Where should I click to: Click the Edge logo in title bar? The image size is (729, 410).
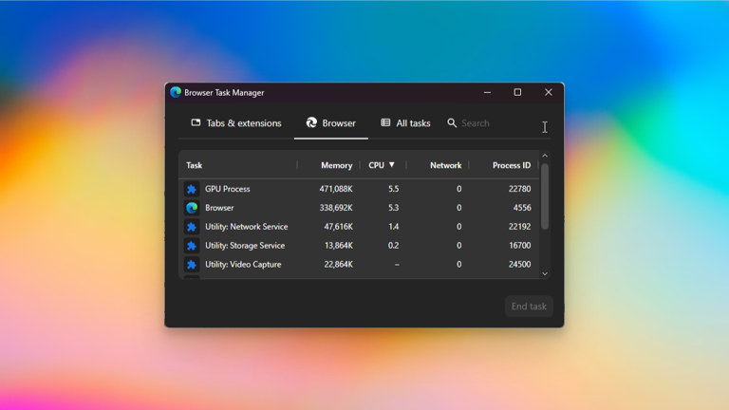click(x=176, y=93)
